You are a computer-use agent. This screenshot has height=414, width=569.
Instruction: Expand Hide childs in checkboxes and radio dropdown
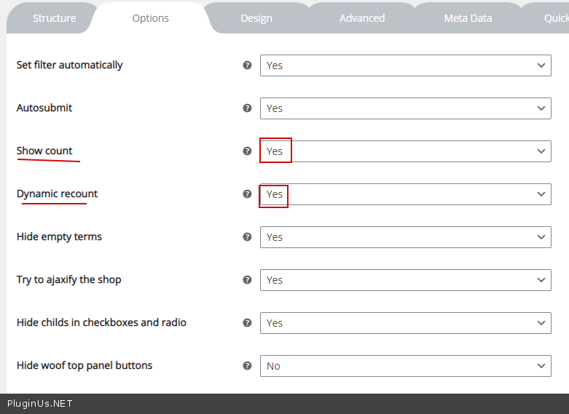pyautogui.click(x=405, y=323)
